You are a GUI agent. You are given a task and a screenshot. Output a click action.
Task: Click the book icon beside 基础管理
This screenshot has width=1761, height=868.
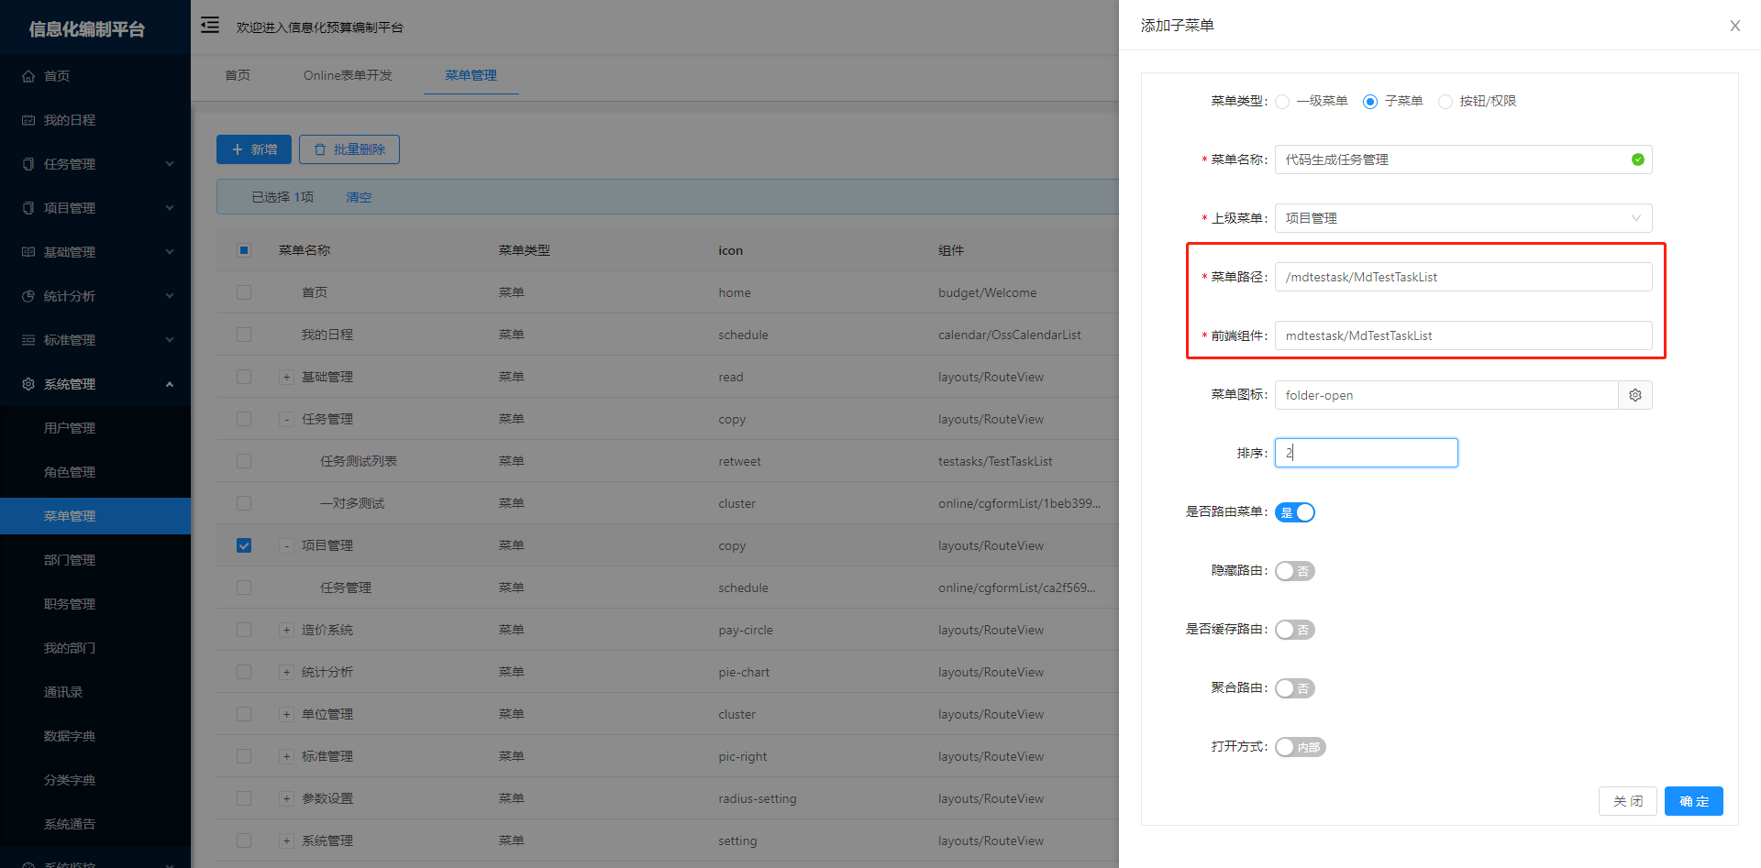pyautogui.click(x=28, y=252)
